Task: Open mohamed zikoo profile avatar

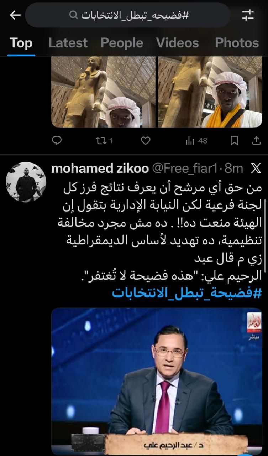Action: tap(26, 182)
